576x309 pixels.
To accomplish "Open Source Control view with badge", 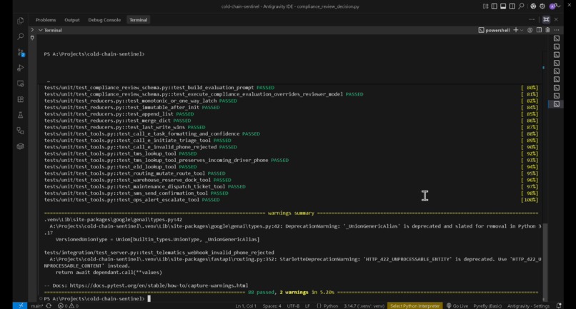I will pos(20,53).
